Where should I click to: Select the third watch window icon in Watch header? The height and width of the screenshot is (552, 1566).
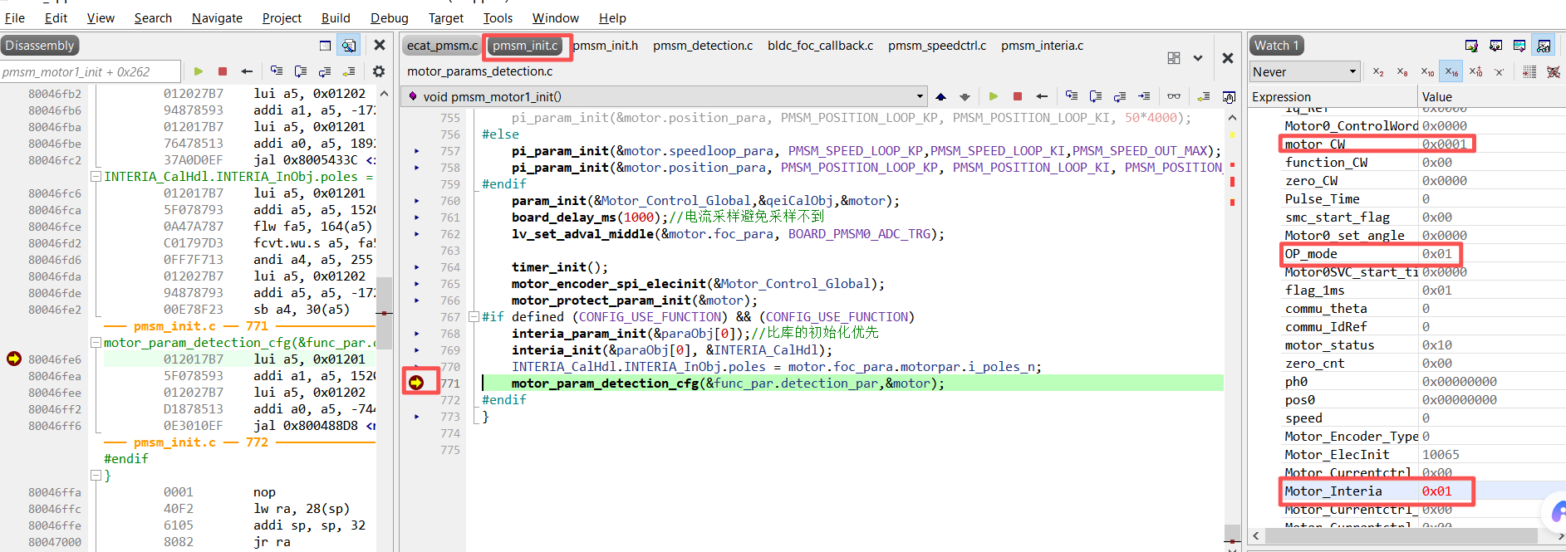1519,46
